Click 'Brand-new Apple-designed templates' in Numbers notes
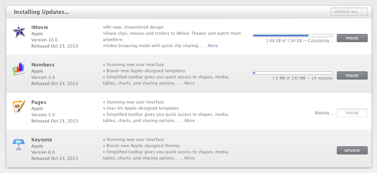 (x=146, y=71)
